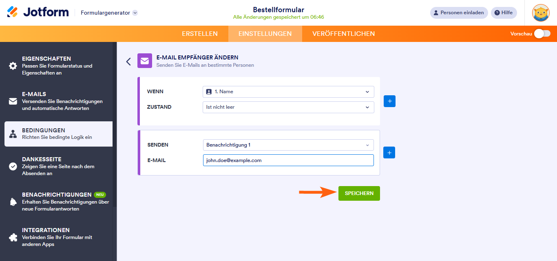Expand the WENN field dropdown
The image size is (557, 261).
[x=288, y=92]
